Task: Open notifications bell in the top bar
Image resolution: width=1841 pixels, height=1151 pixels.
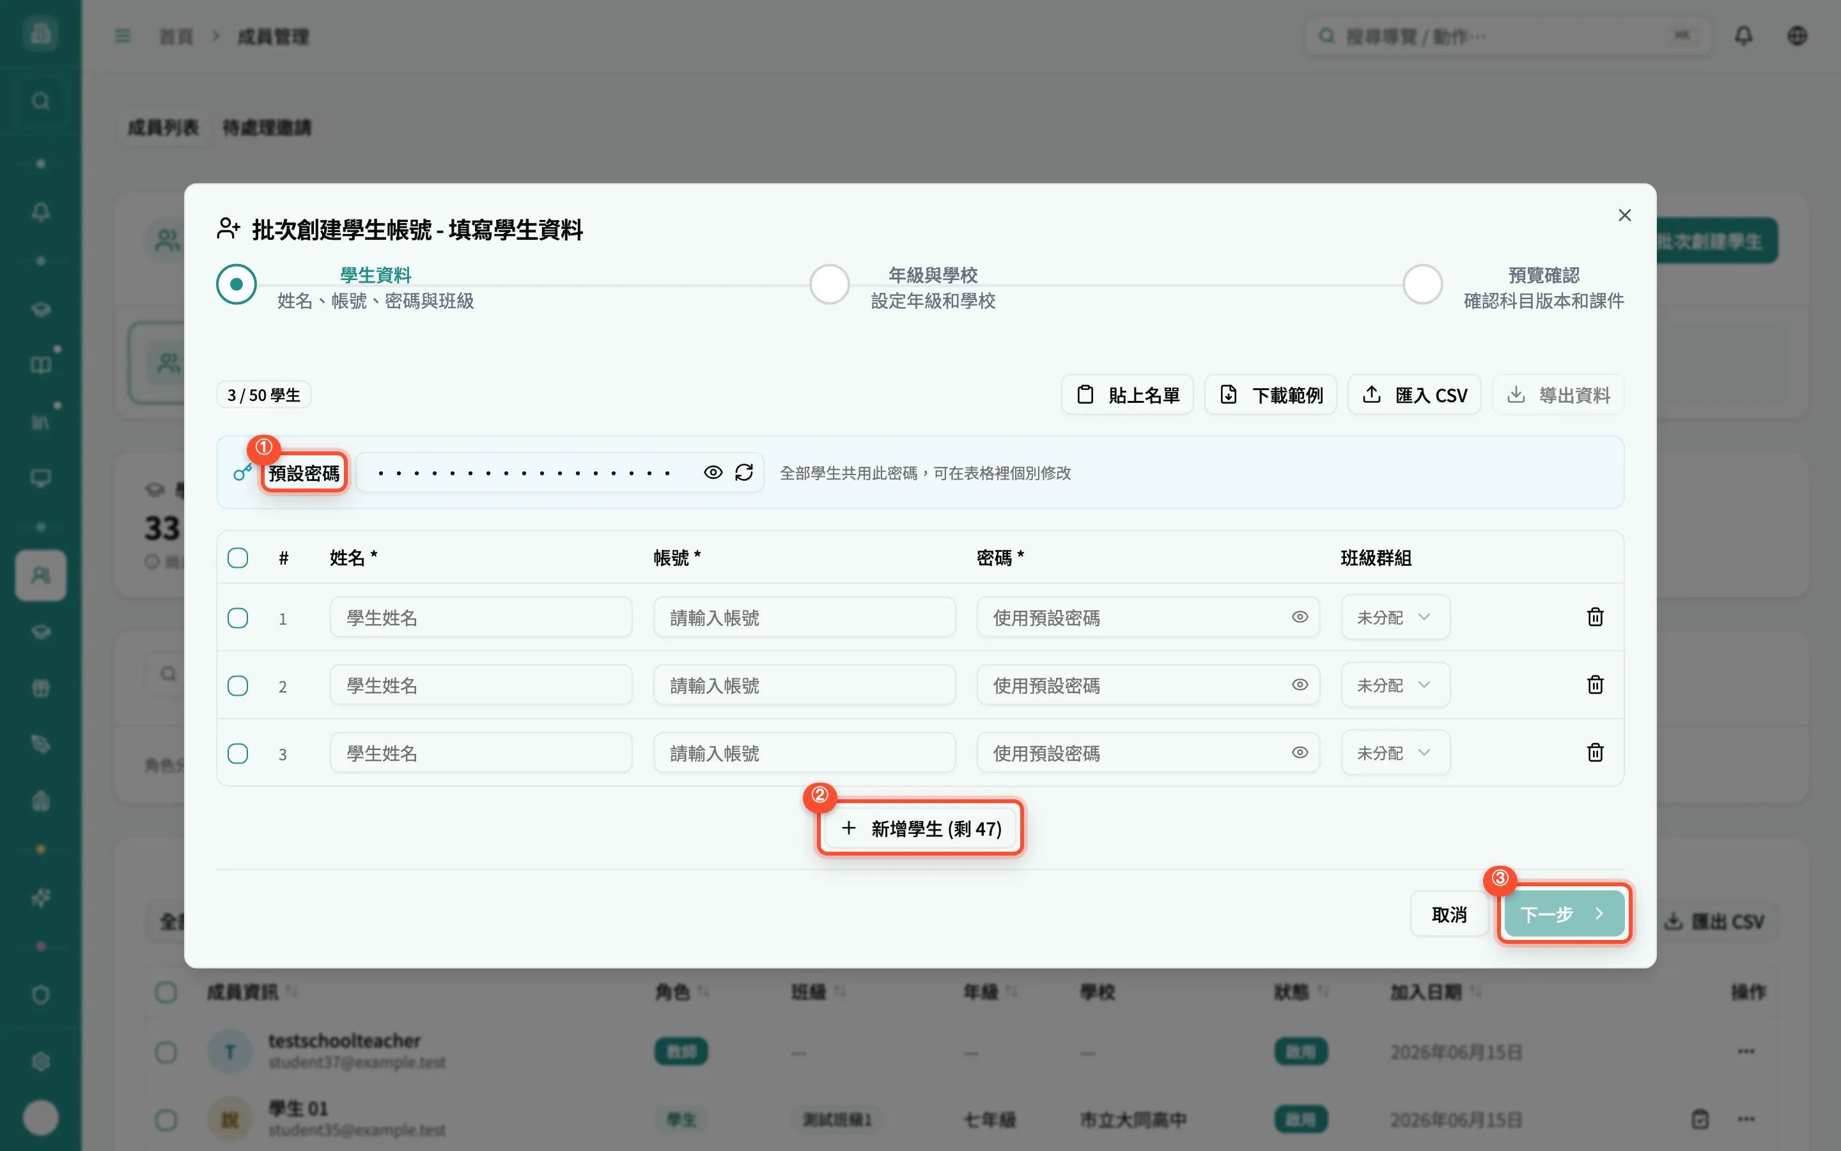Action: tap(1744, 36)
